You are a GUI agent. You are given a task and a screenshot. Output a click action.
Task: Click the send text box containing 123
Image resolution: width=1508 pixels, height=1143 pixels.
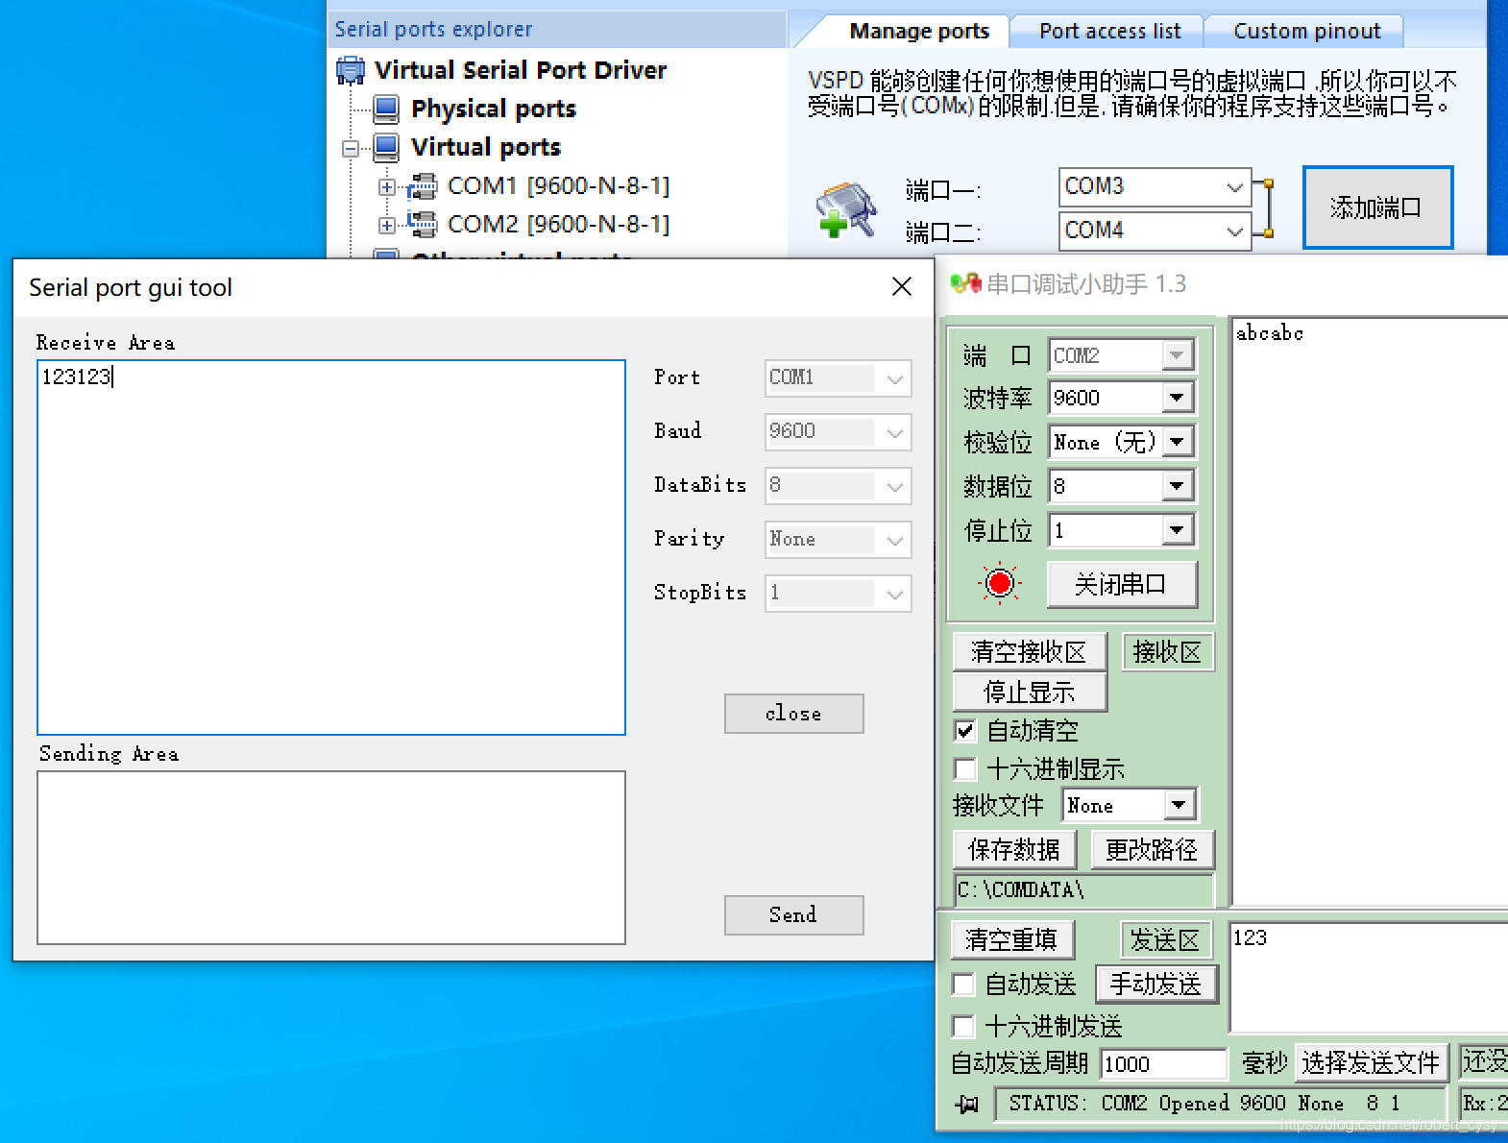[1369, 977]
